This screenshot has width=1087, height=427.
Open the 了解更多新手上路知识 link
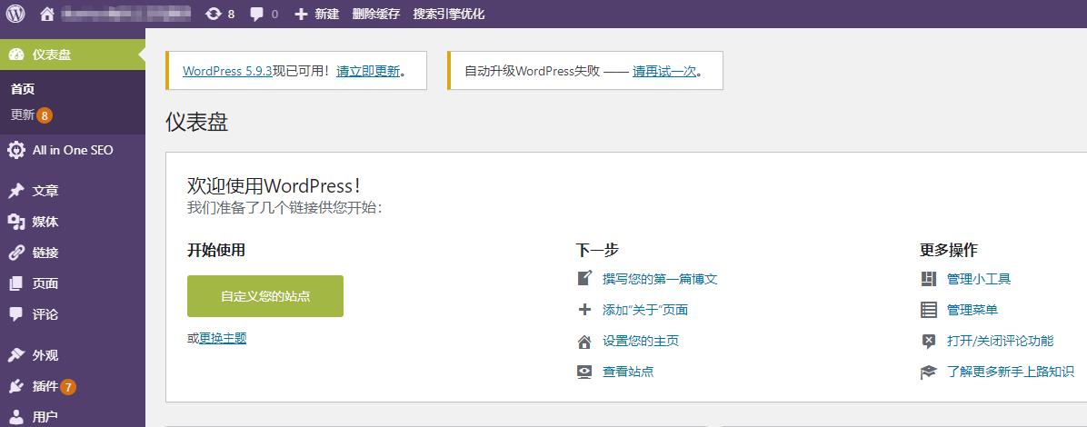[1011, 372]
